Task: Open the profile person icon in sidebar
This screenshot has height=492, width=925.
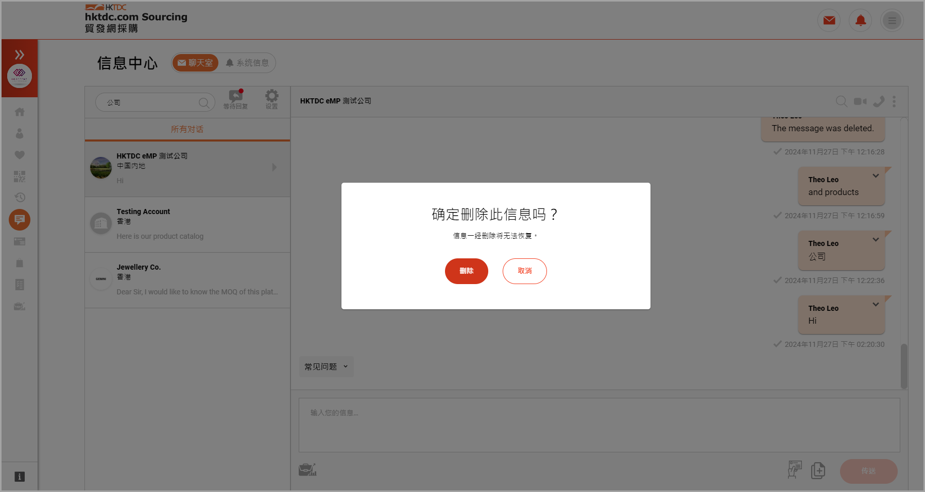Action: coord(20,133)
